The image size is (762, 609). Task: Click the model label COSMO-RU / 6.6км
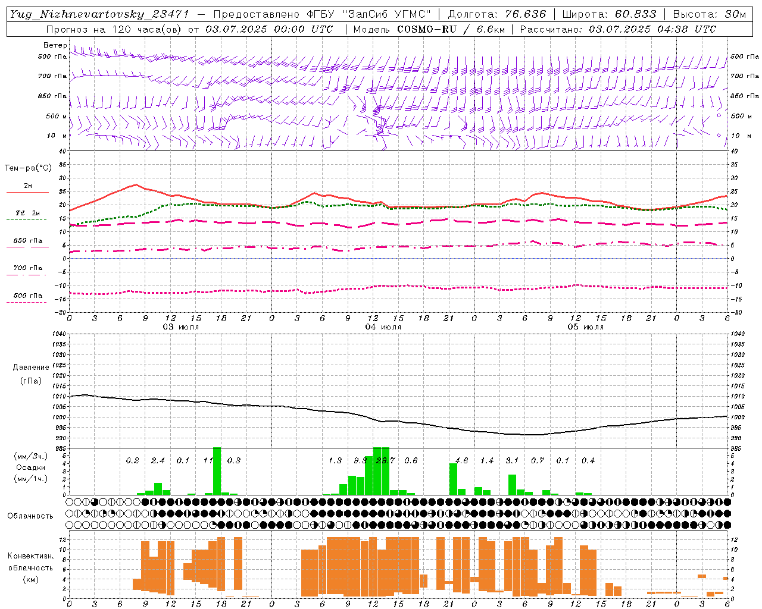[451, 29]
